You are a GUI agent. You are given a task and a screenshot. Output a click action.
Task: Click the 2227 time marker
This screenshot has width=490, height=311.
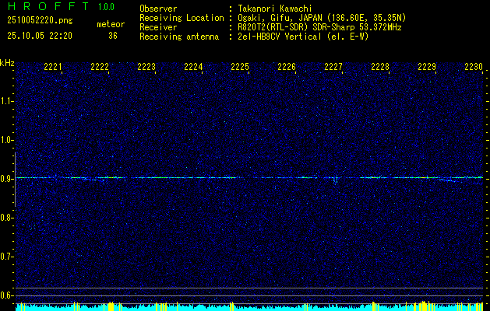(x=333, y=67)
